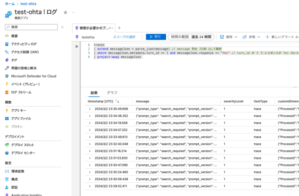Expand row 2024/3/2 23:33:49.613
Image resolution: width=299 pixels, height=196 pixels.
click(x=90, y=137)
